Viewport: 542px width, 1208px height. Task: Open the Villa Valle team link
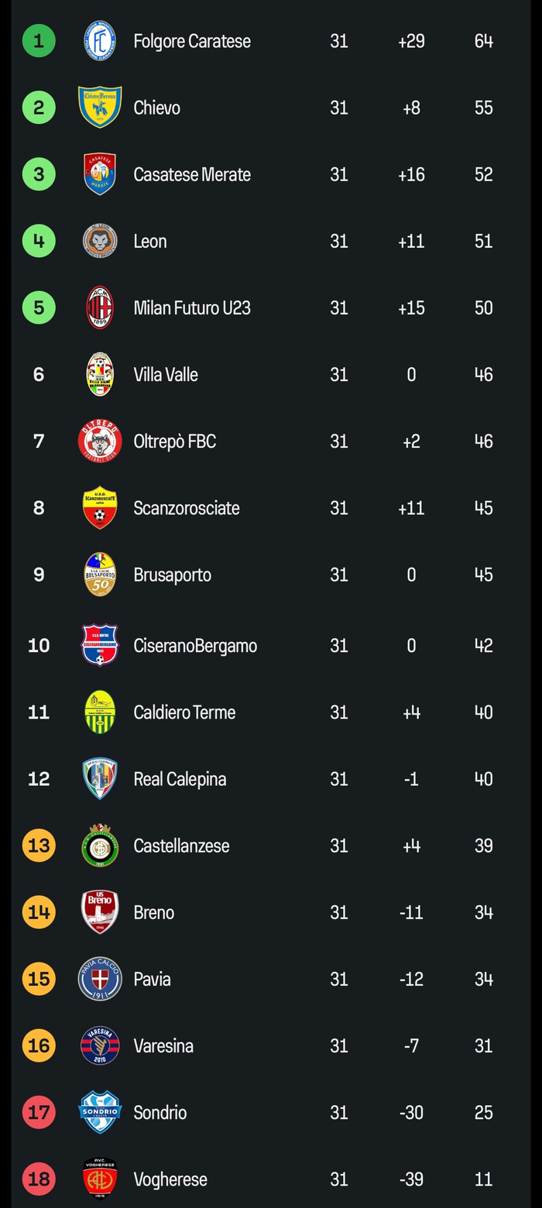click(x=166, y=375)
